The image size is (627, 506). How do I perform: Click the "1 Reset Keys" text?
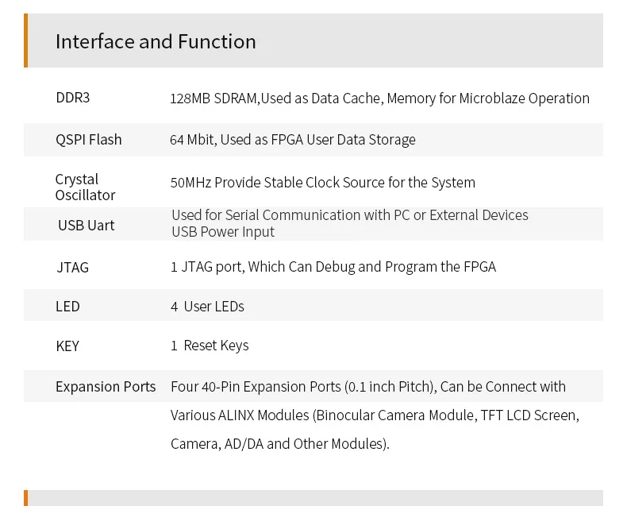[x=210, y=346]
